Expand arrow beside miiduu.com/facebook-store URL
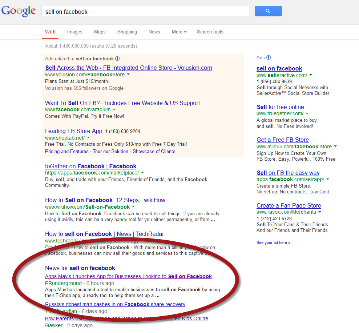The height and width of the screenshot is (333, 359). [x=335, y=146]
